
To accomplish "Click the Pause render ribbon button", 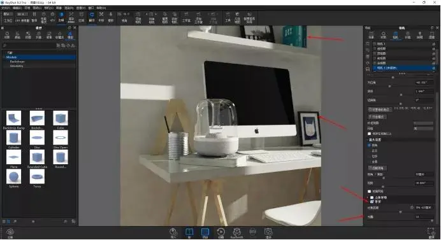I will [34, 17].
